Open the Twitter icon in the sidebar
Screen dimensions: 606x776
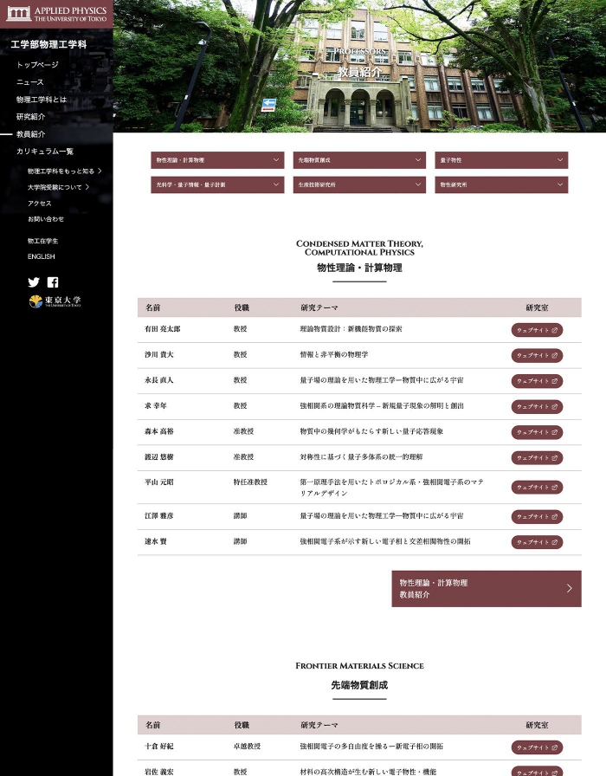click(34, 282)
